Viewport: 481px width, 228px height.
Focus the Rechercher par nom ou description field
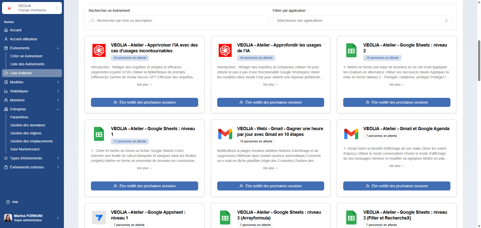(x=178, y=21)
